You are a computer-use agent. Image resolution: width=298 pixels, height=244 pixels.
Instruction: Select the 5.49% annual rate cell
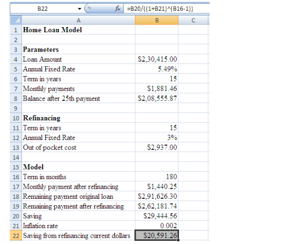tap(157, 69)
